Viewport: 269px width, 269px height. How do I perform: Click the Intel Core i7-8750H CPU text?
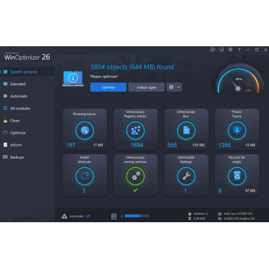point(238,214)
